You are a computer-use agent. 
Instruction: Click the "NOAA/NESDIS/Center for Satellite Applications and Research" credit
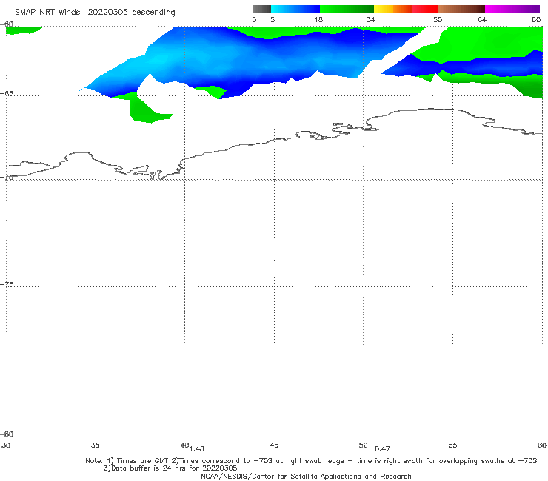(x=306, y=476)
